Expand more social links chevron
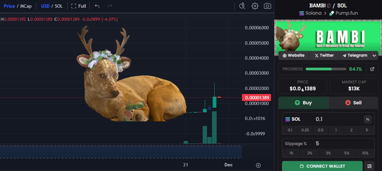382x171 pixels. [x=374, y=56]
